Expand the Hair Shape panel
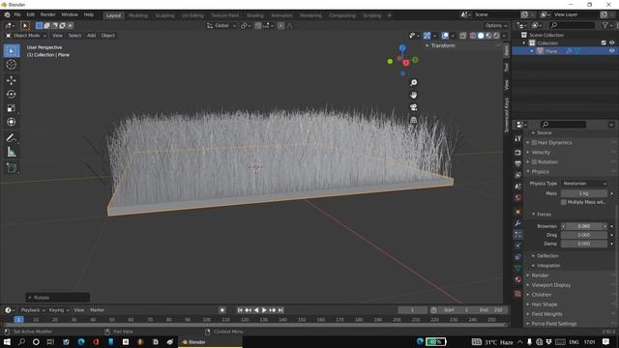 pos(544,304)
